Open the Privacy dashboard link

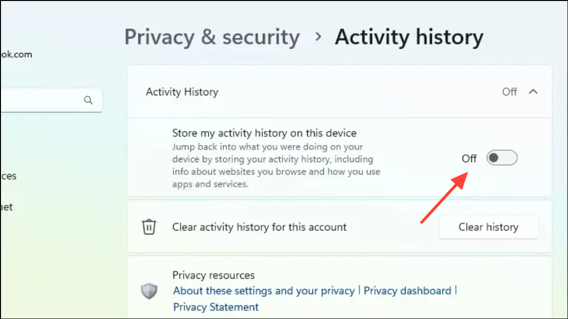[x=408, y=290]
